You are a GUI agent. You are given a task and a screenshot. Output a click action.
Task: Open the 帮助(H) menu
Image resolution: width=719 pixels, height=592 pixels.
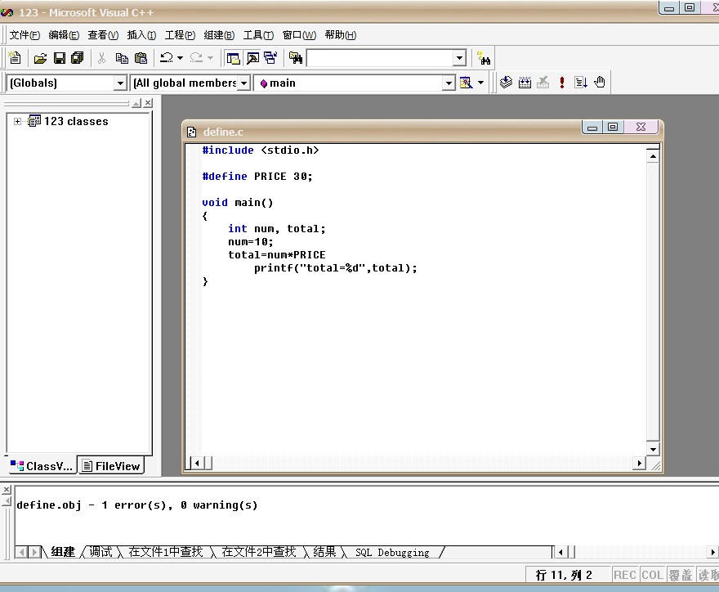point(340,35)
